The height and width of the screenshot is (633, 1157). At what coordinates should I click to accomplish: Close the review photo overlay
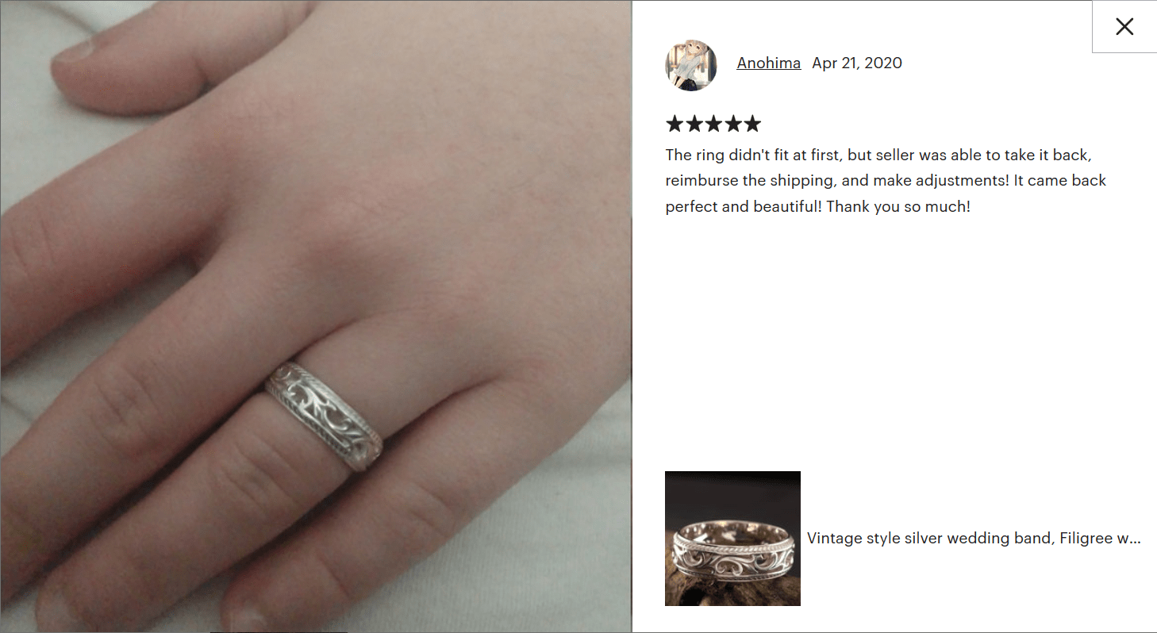[x=1124, y=27]
